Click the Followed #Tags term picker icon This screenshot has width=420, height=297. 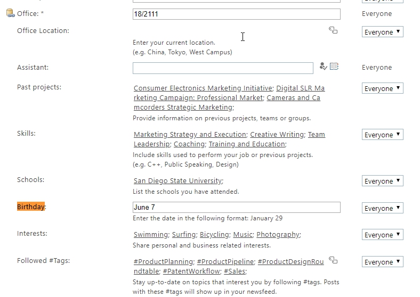pyautogui.click(x=333, y=260)
